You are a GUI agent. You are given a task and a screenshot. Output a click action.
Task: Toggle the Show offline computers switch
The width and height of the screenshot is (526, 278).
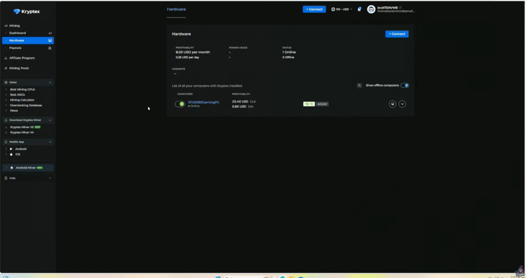point(405,85)
